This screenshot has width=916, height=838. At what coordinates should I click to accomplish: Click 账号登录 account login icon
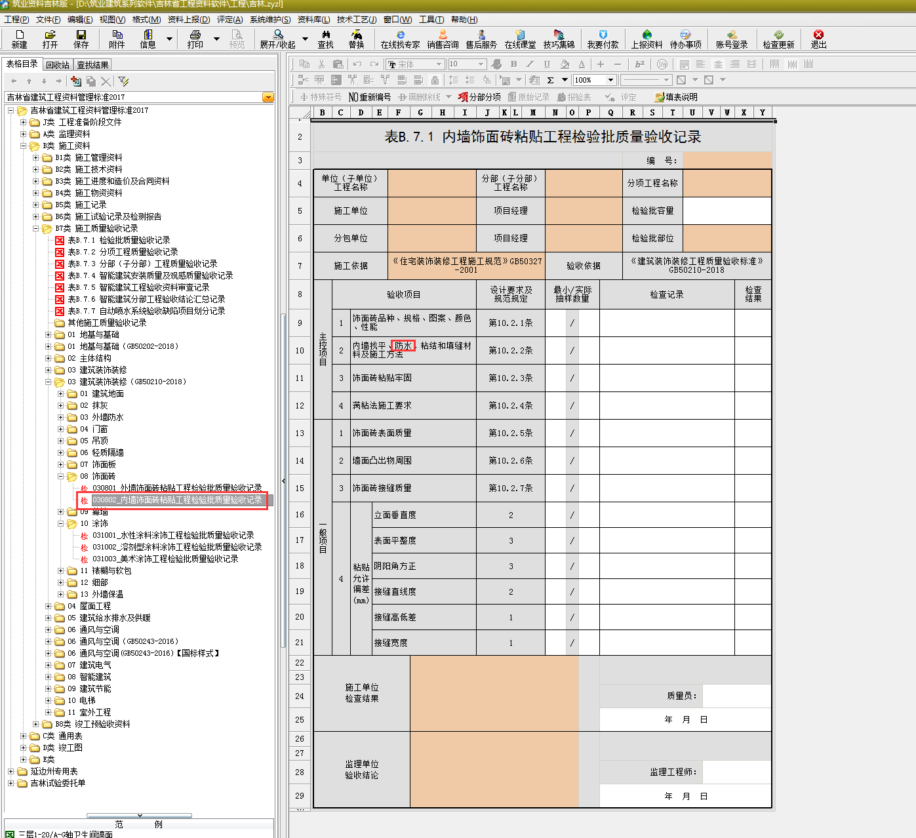[732, 39]
